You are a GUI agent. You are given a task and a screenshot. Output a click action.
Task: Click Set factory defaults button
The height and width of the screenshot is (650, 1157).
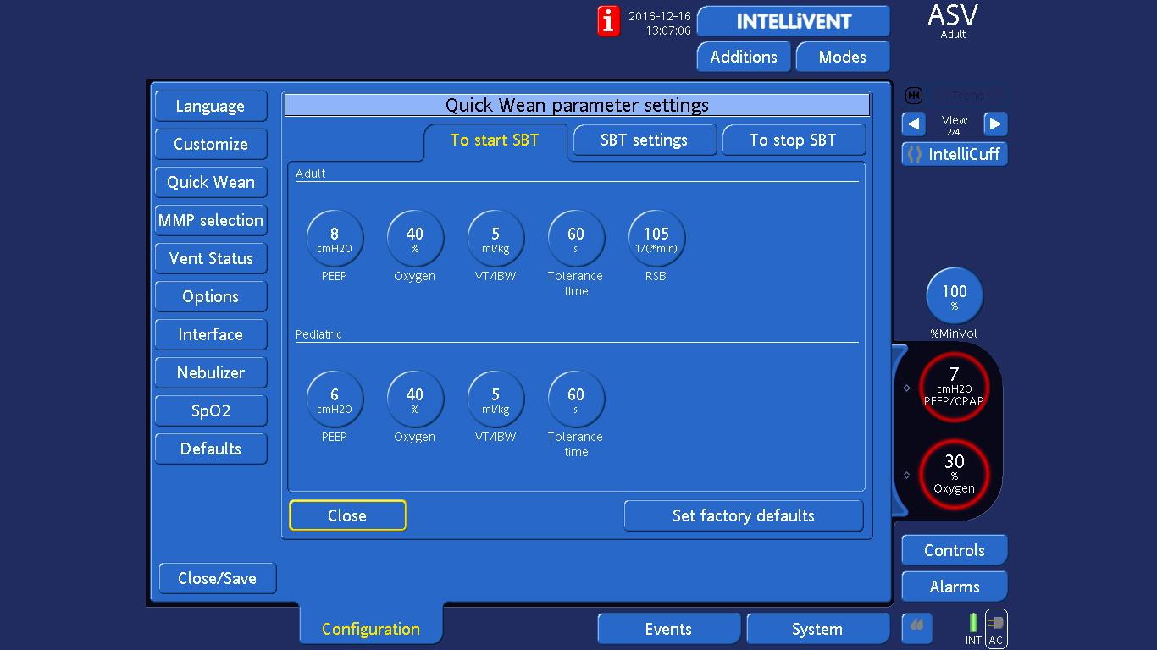tap(743, 515)
